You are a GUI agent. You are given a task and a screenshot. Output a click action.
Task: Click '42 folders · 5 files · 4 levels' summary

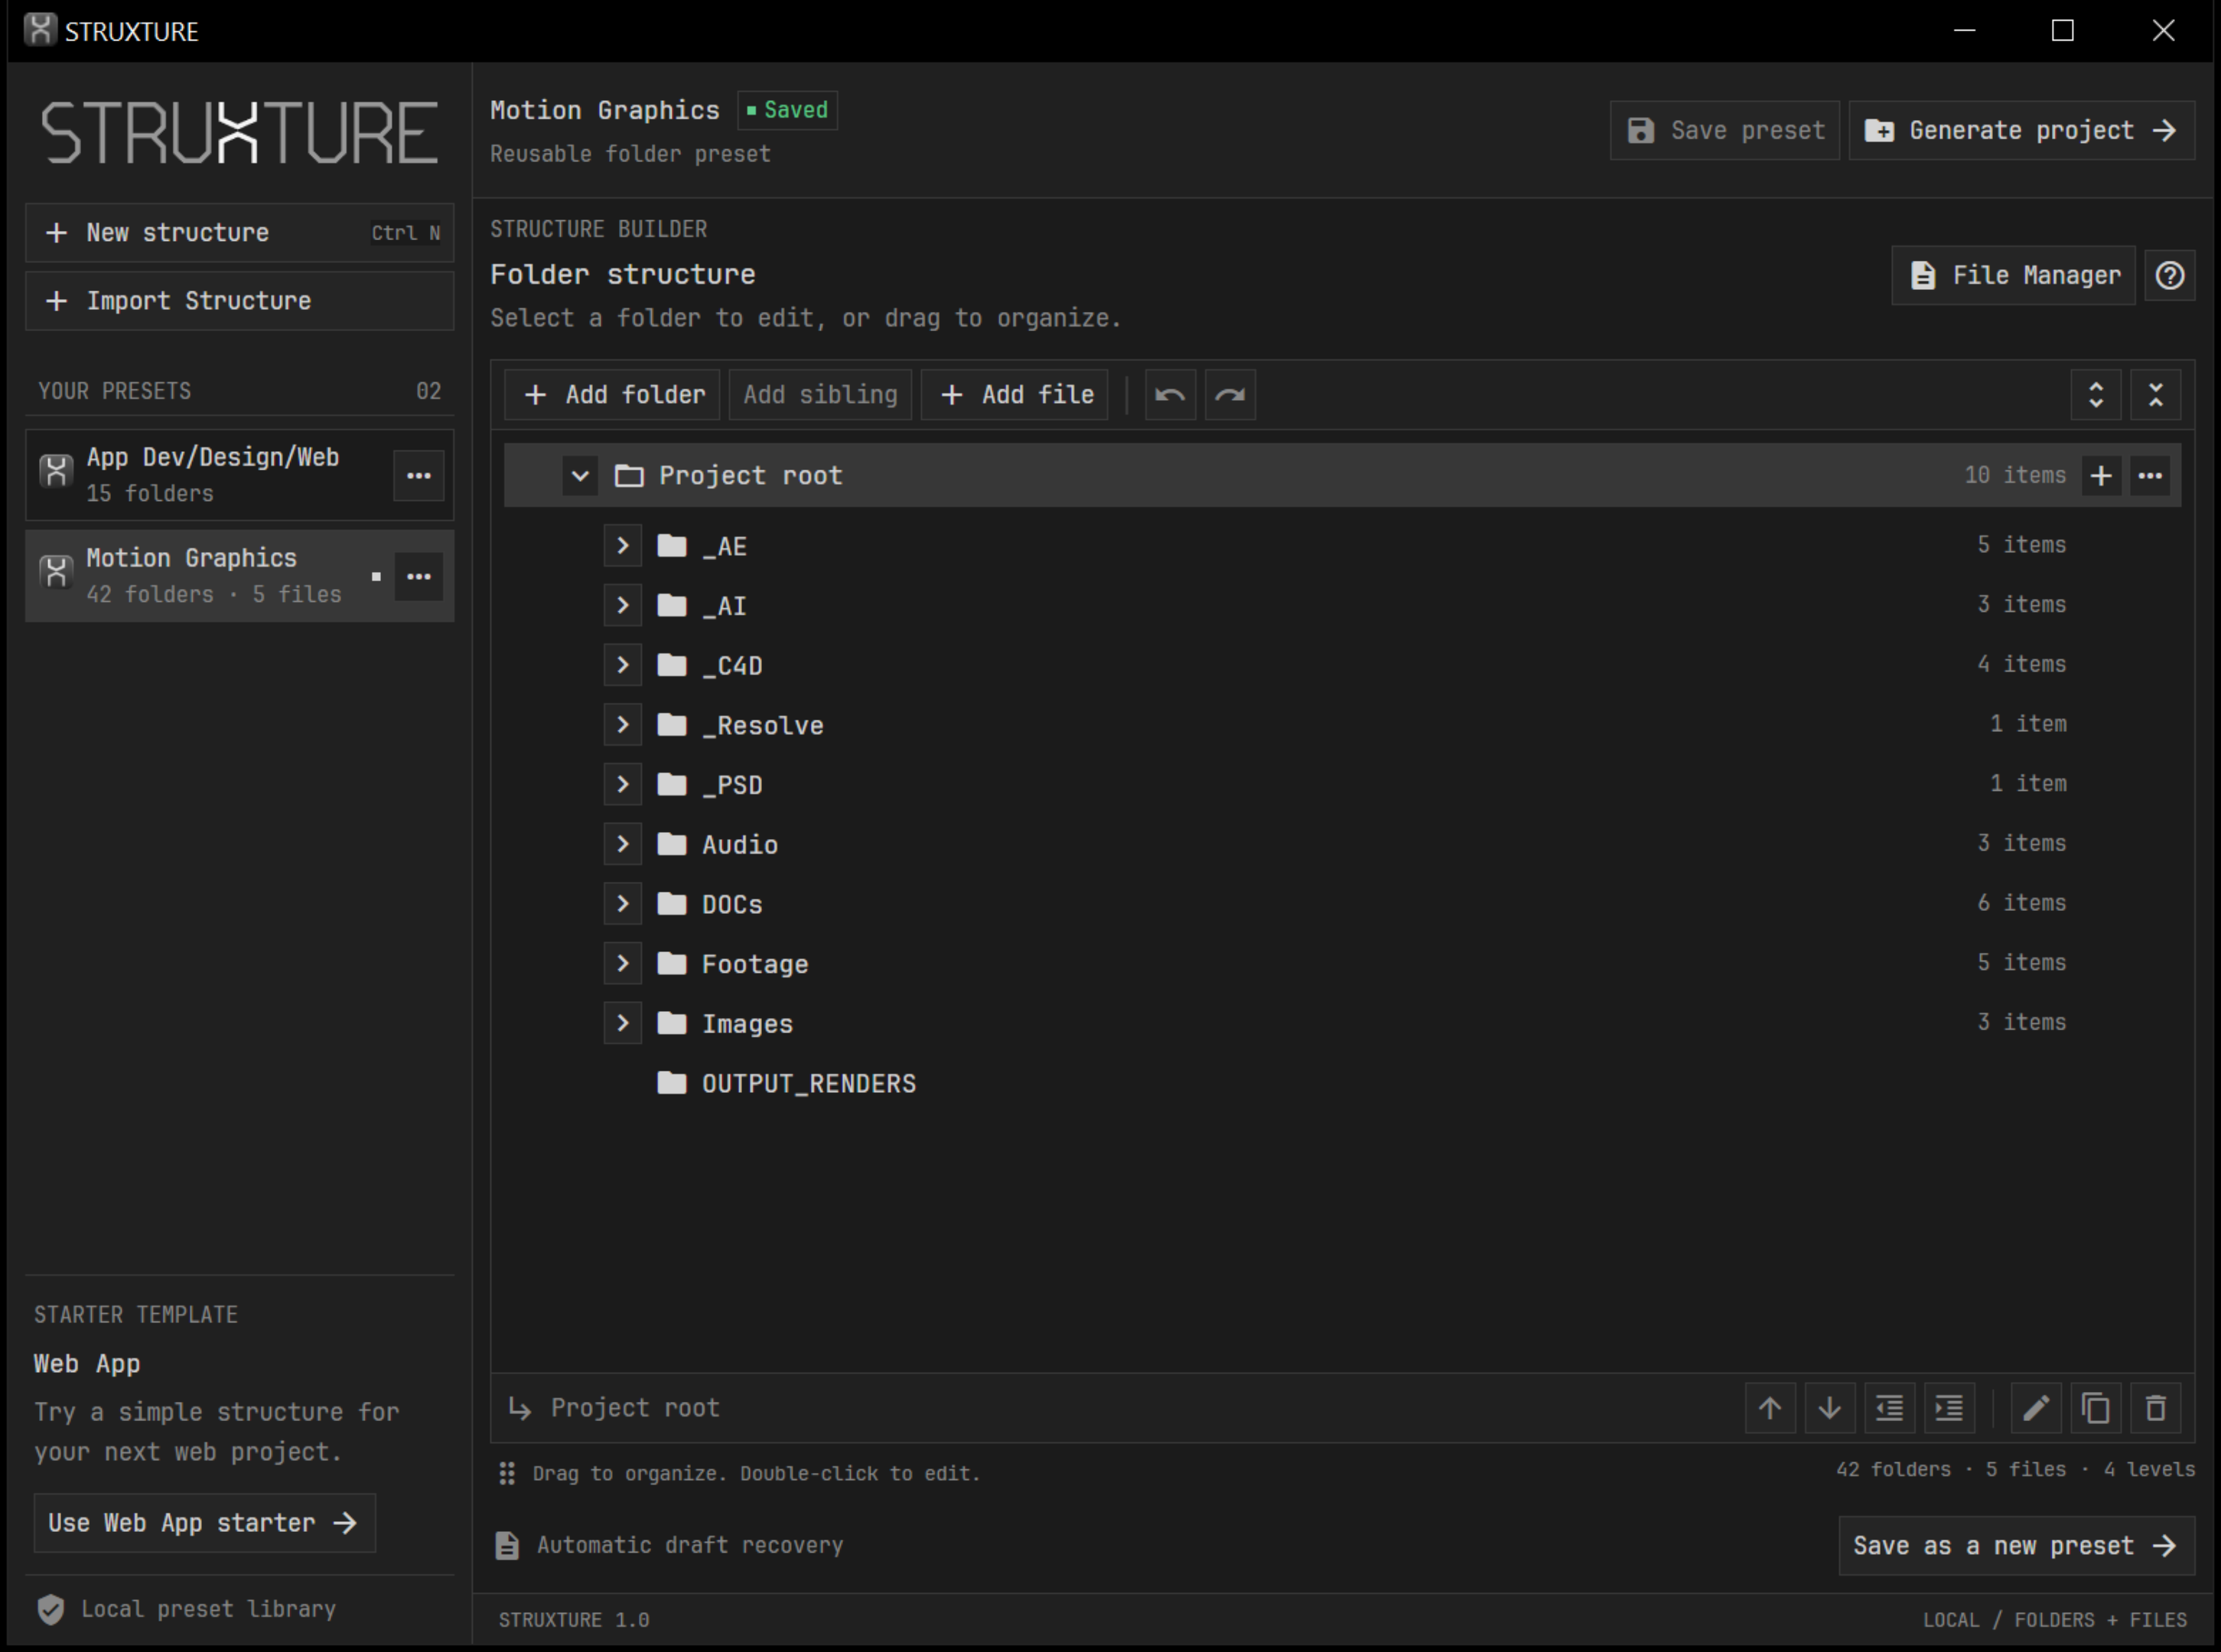tap(2015, 1470)
